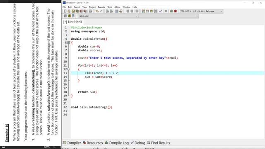
Task: Collapse the calculateSum fold marker at line 5
Action: [x=69, y=43]
